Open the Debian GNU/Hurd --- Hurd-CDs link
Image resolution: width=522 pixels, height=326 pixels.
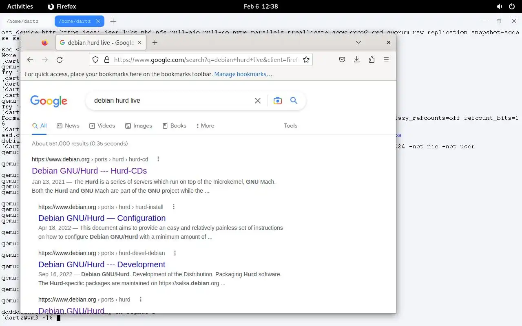[x=89, y=171]
